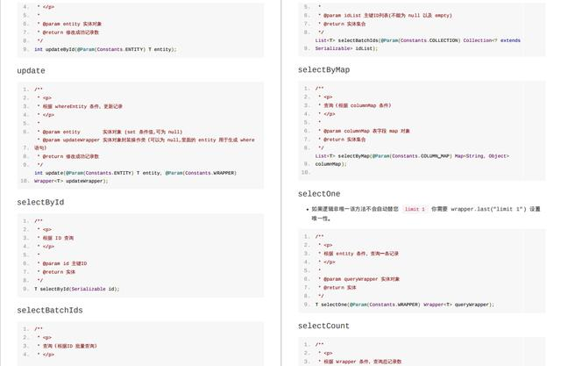The image size is (561, 366).
Task: Click the '查询 (根据ID 批量查询)' comment line
Action: tap(67, 347)
